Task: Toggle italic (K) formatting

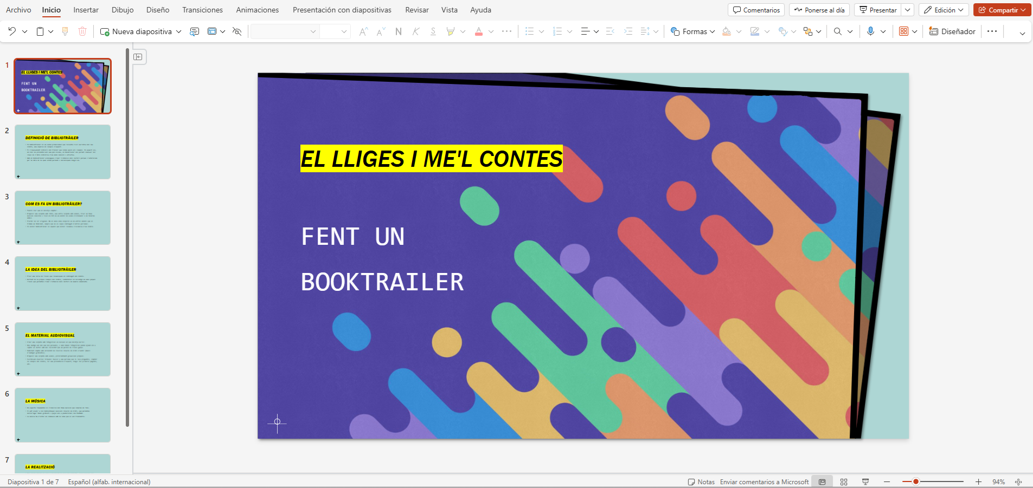Action: click(x=416, y=31)
